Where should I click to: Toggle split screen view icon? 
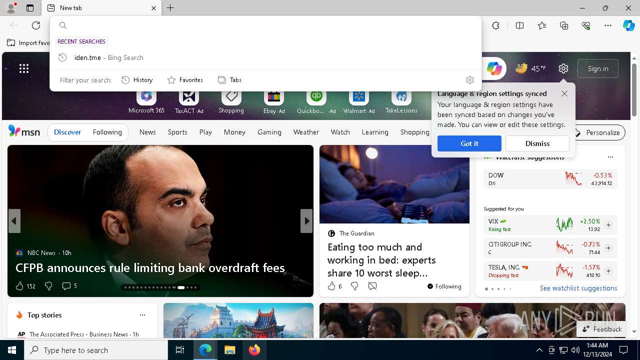click(x=519, y=25)
